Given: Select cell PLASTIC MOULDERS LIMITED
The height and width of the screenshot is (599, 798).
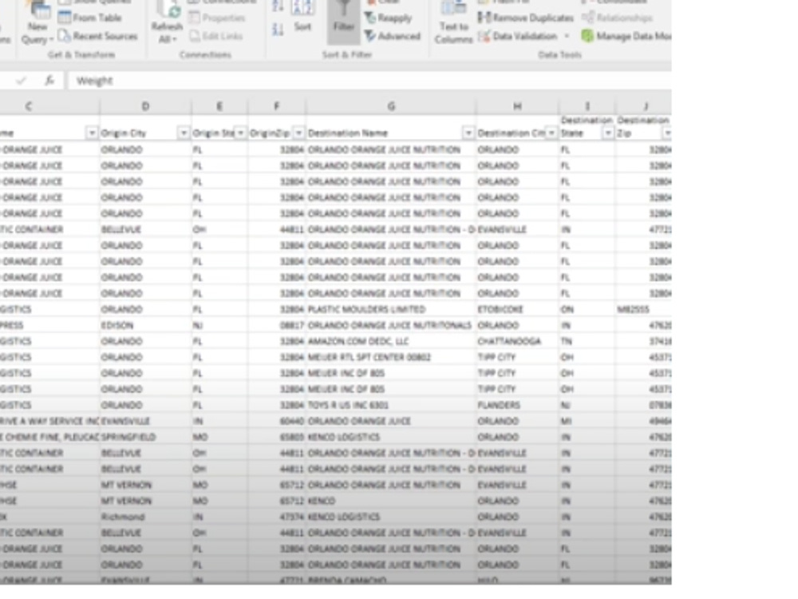Looking at the screenshot, I should tap(391, 309).
